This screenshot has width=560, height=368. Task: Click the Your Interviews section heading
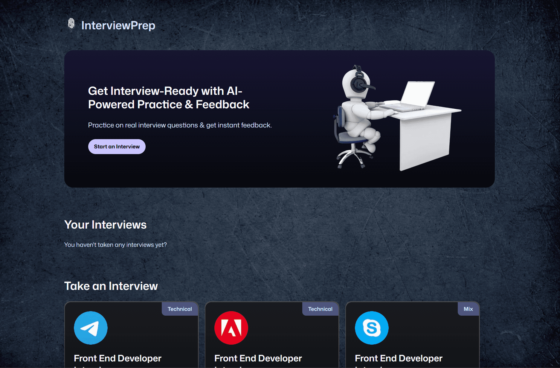point(106,225)
